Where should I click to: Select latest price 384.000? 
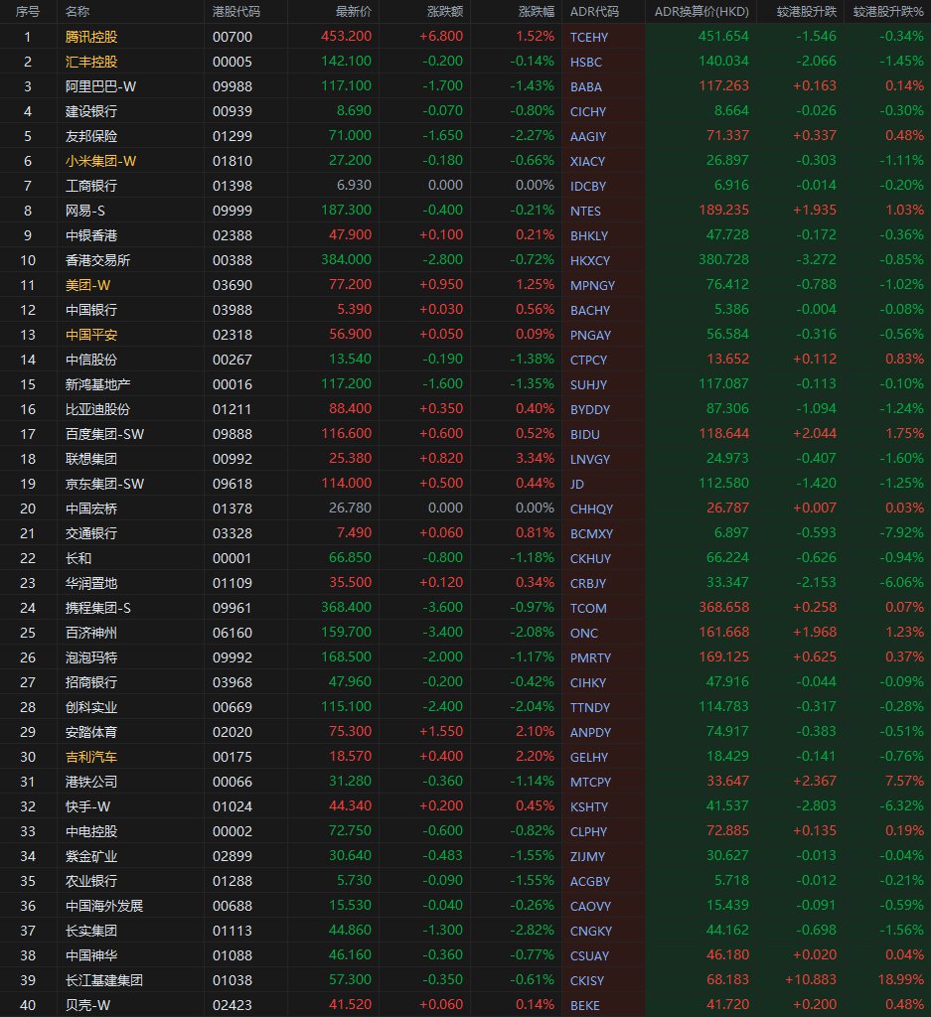(347, 259)
